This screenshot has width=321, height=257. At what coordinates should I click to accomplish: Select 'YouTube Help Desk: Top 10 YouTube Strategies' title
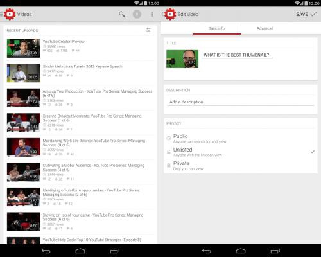tap(92, 240)
